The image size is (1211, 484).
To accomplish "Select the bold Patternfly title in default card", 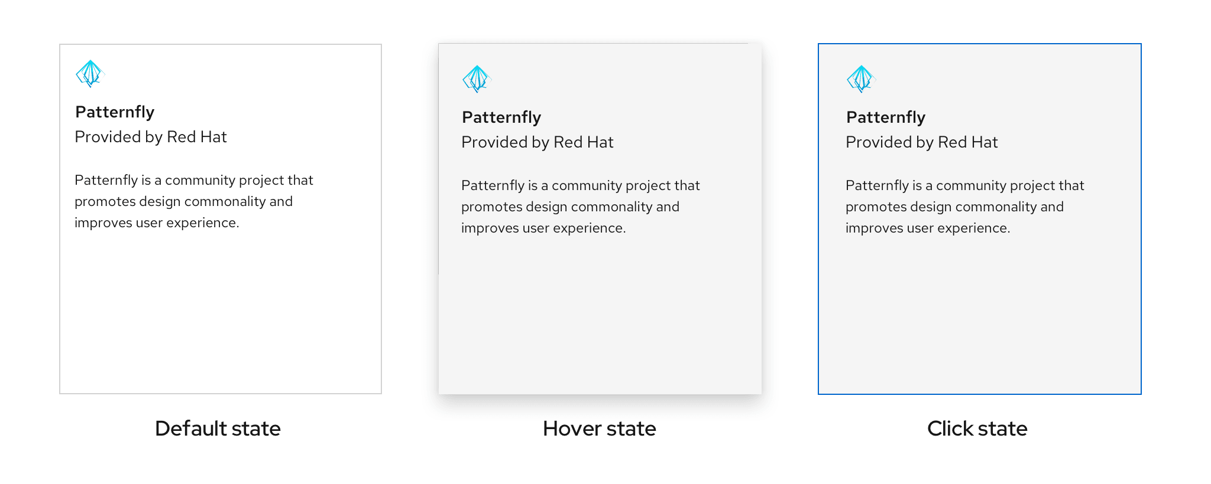I will [x=115, y=112].
